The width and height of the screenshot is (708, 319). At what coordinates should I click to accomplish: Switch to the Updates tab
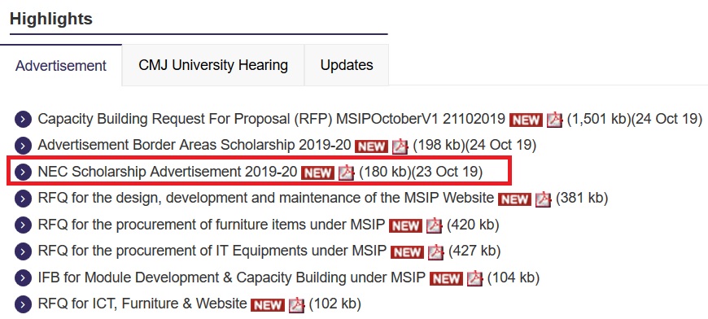pos(347,65)
